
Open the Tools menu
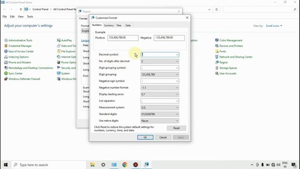click(30, 17)
